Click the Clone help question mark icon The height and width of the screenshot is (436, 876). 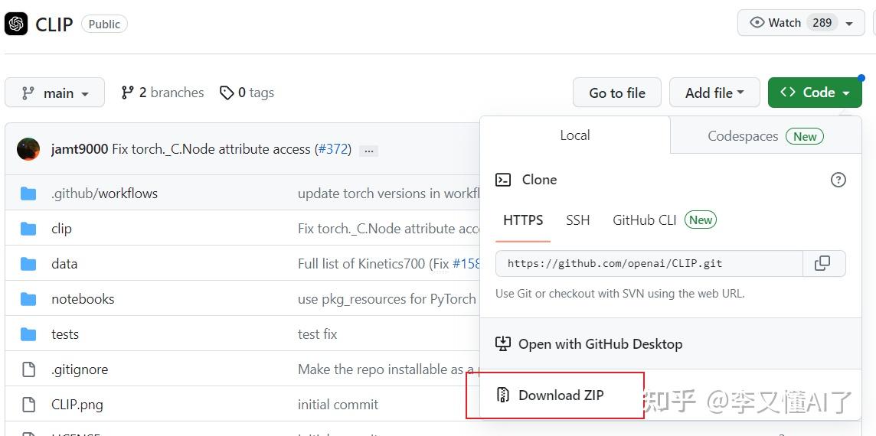pos(838,180)
